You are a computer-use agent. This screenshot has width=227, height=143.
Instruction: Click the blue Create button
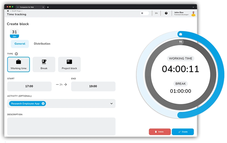click(183, 132)
